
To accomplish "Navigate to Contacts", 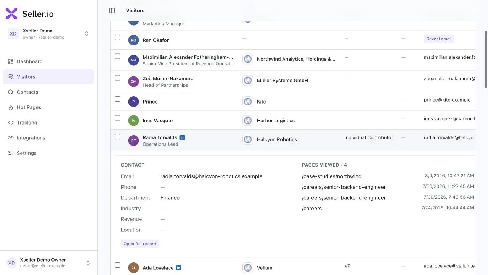I will [x=48, y=92].
